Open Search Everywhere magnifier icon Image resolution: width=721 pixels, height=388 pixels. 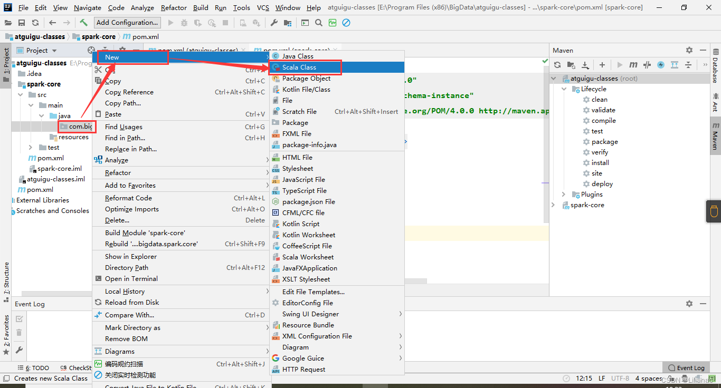coord(319,23)
